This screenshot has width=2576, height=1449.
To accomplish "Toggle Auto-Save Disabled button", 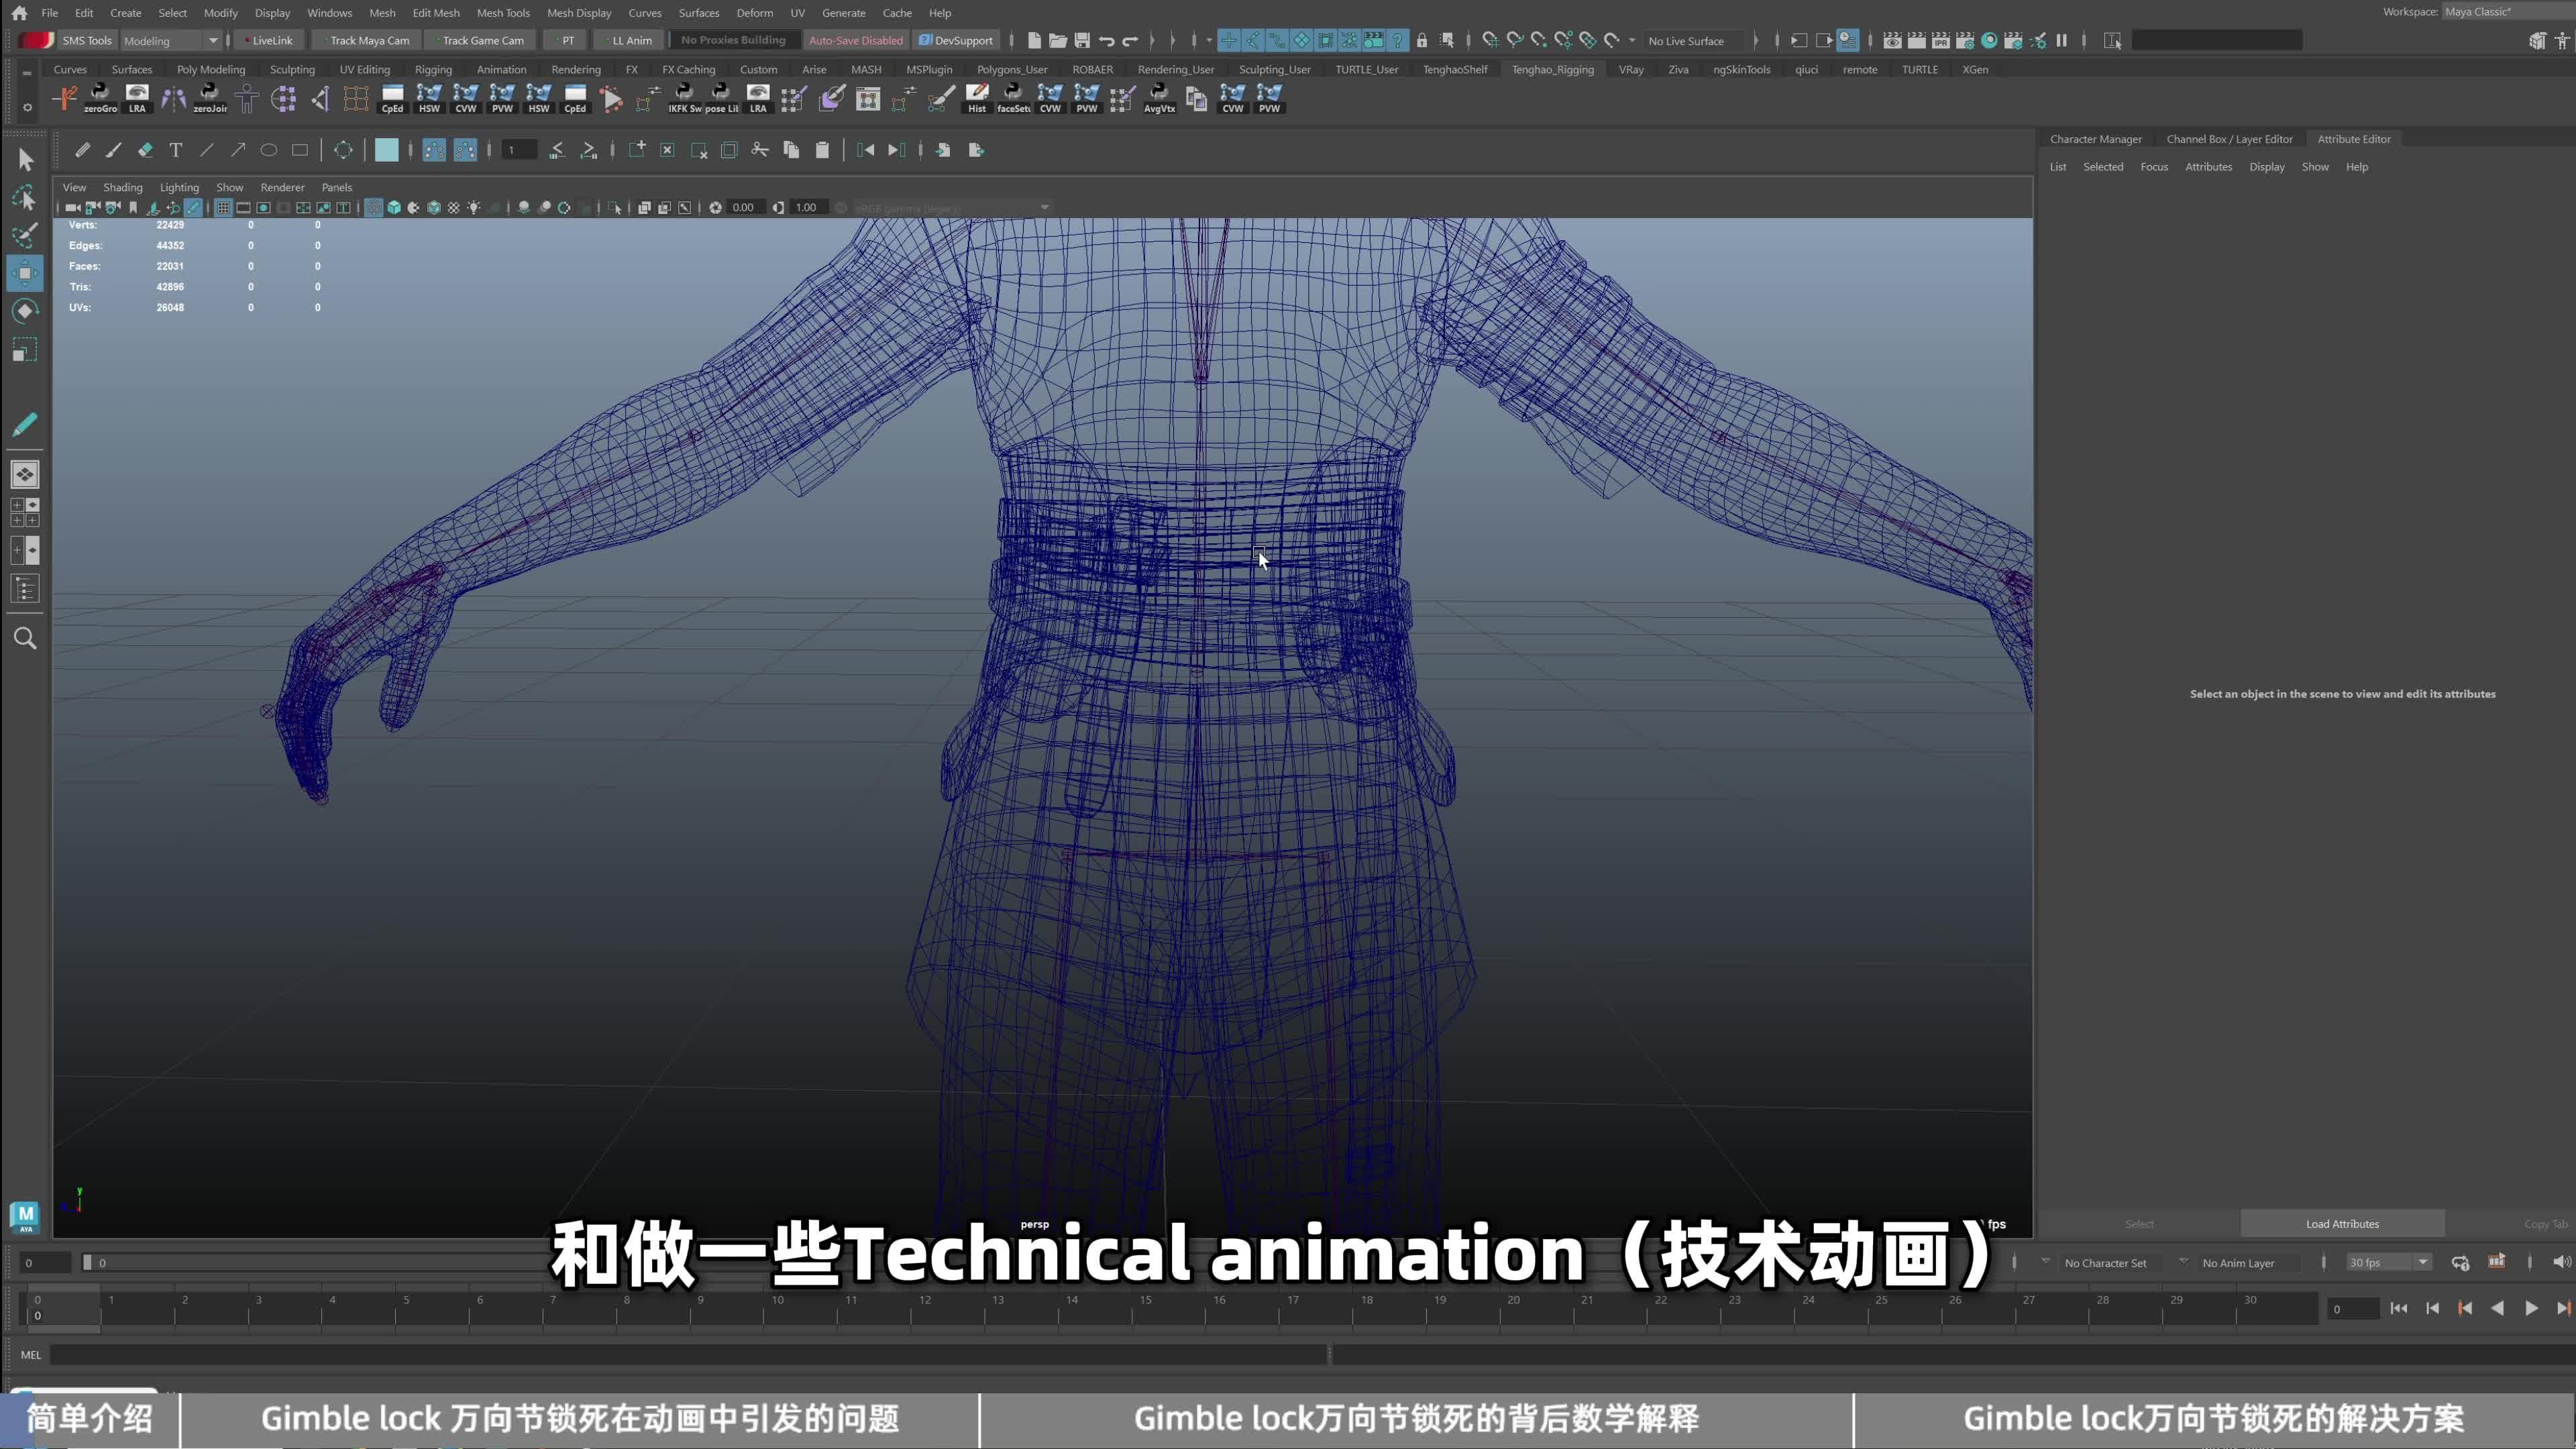I will (855, 40).
